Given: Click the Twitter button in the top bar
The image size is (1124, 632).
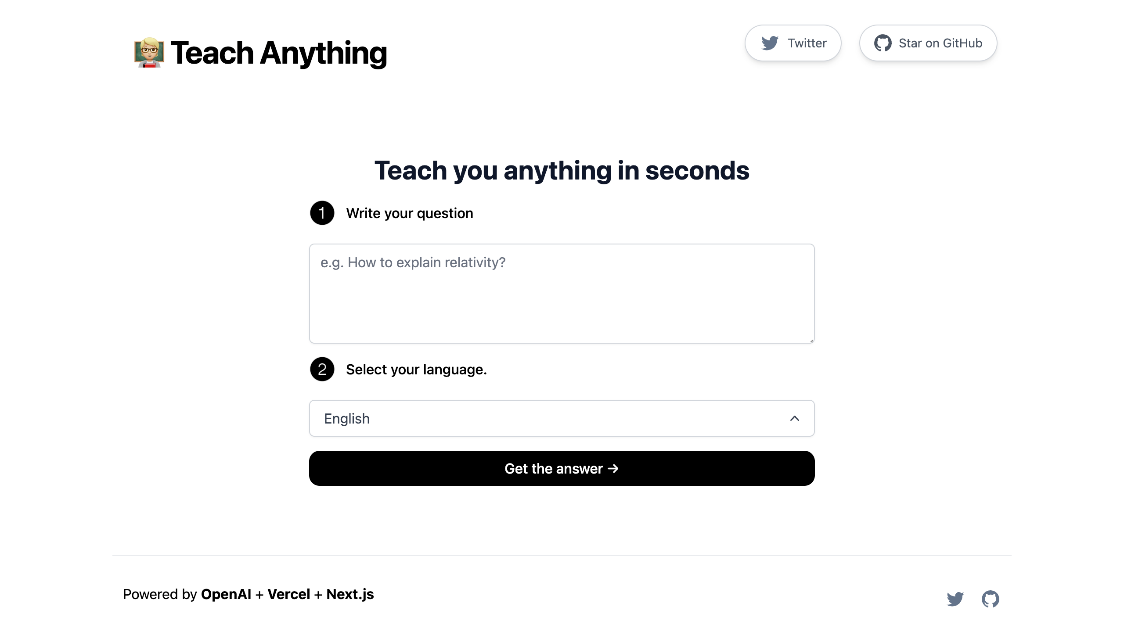Looking at the screenshot, I should (793, 43).
